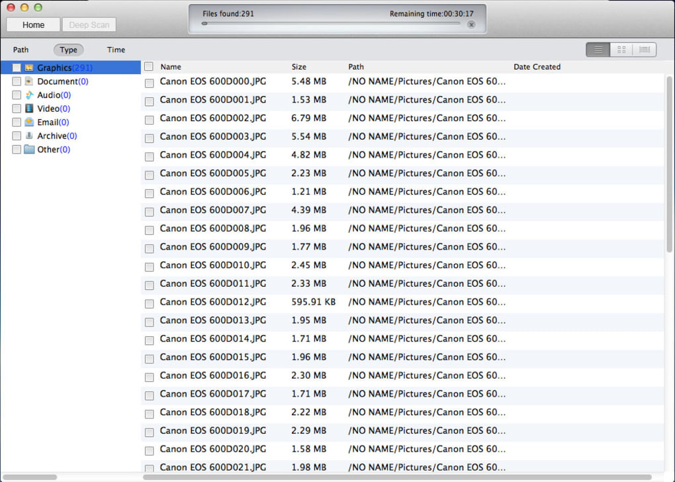This screenshot has width=675, height=482.
Task: Click the scan progress bar
Action: click(x=332, y=24)
